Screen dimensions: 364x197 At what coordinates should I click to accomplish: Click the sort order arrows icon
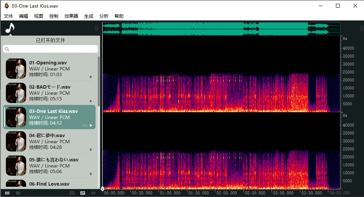[x=93, y=193]
